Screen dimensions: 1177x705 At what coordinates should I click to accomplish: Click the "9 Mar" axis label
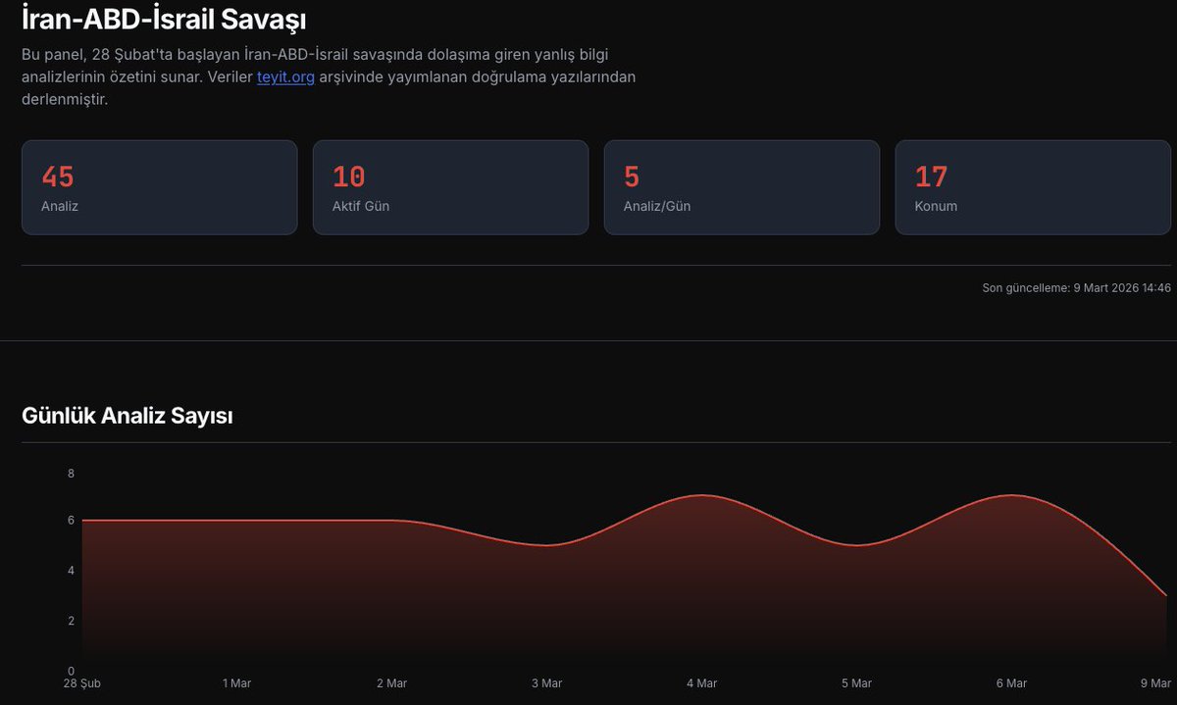tap(1155, 683)
